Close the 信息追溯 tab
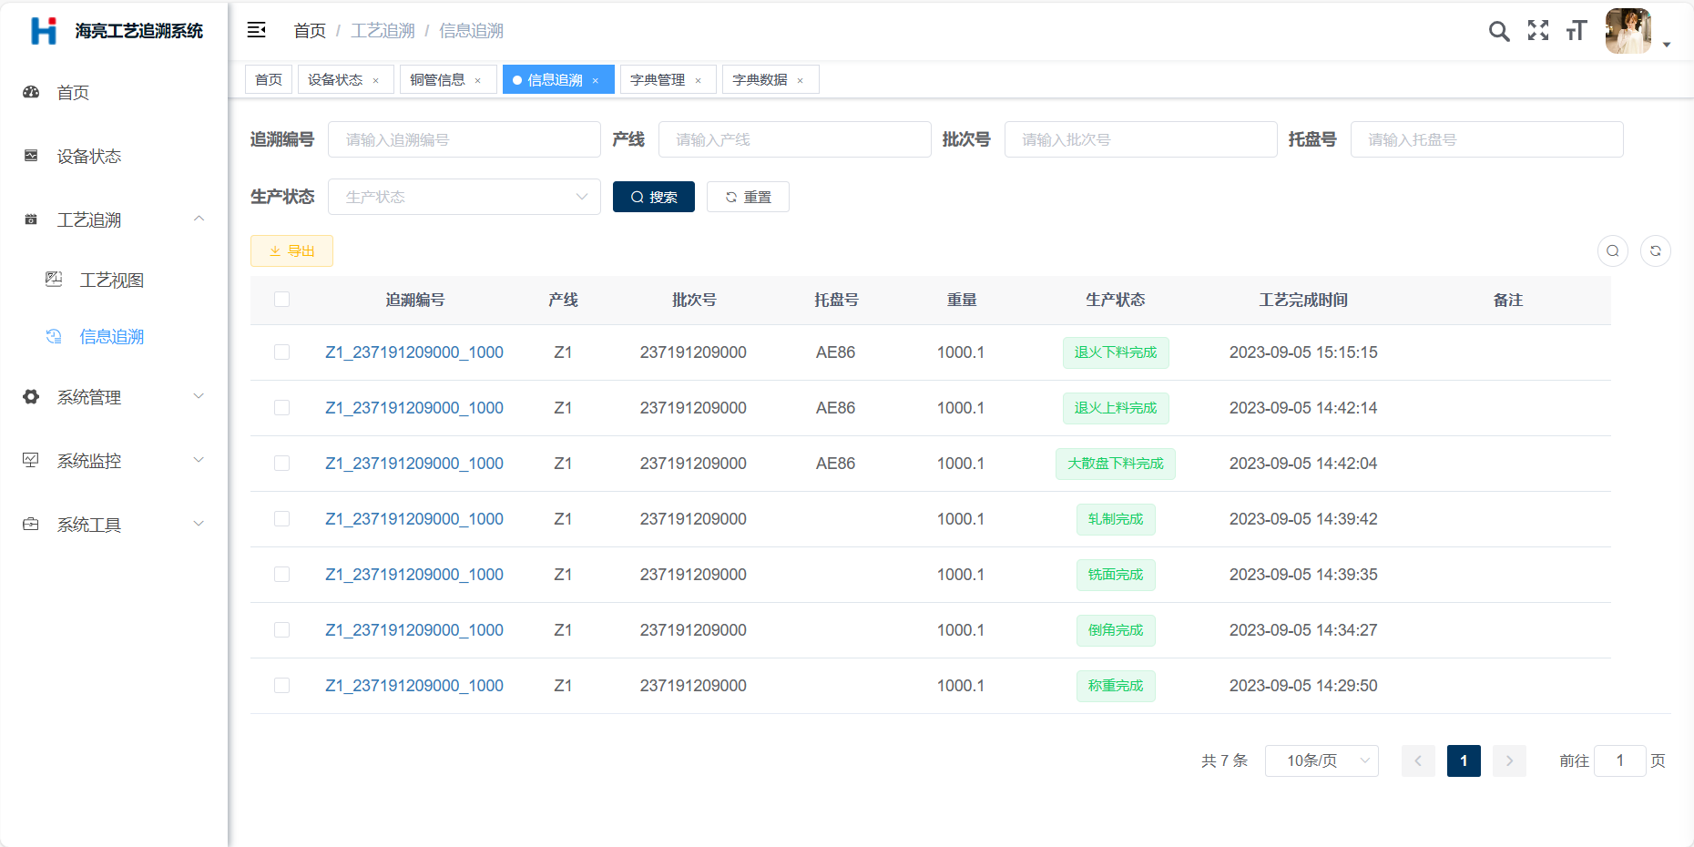 tap(596, 80)
